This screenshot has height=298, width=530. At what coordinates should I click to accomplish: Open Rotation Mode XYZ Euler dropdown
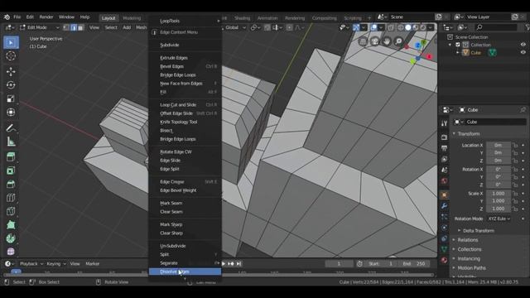point(499,219)
